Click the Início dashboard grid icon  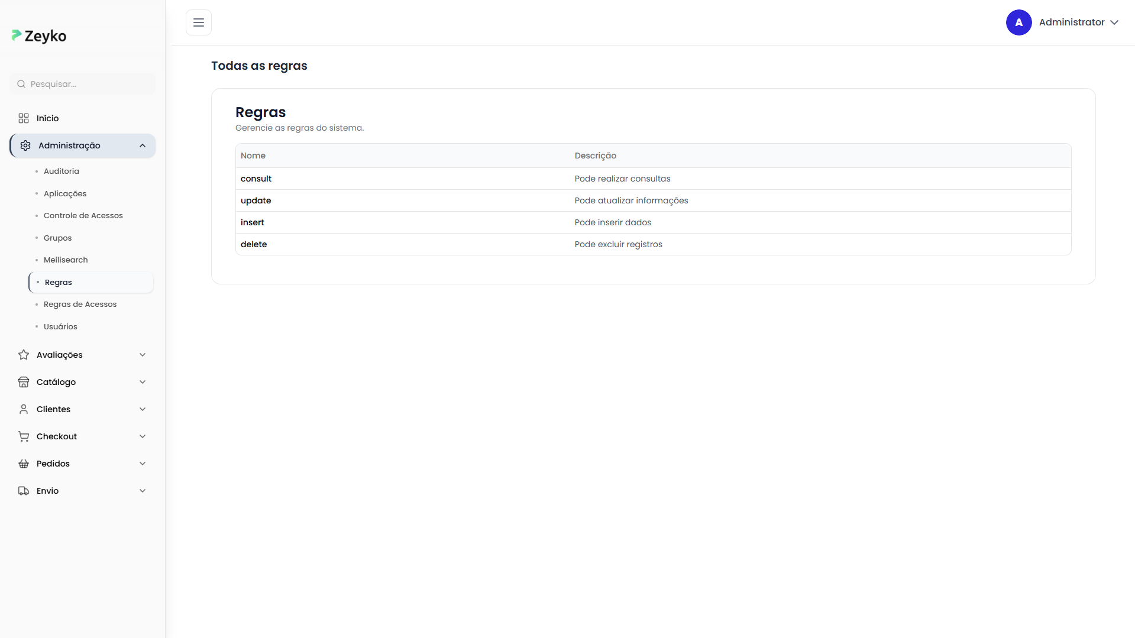[x=24, y=118]
